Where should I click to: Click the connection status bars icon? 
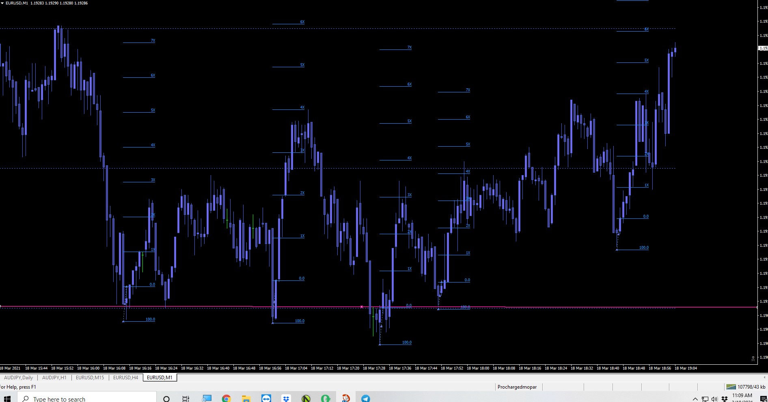(731, 387)
